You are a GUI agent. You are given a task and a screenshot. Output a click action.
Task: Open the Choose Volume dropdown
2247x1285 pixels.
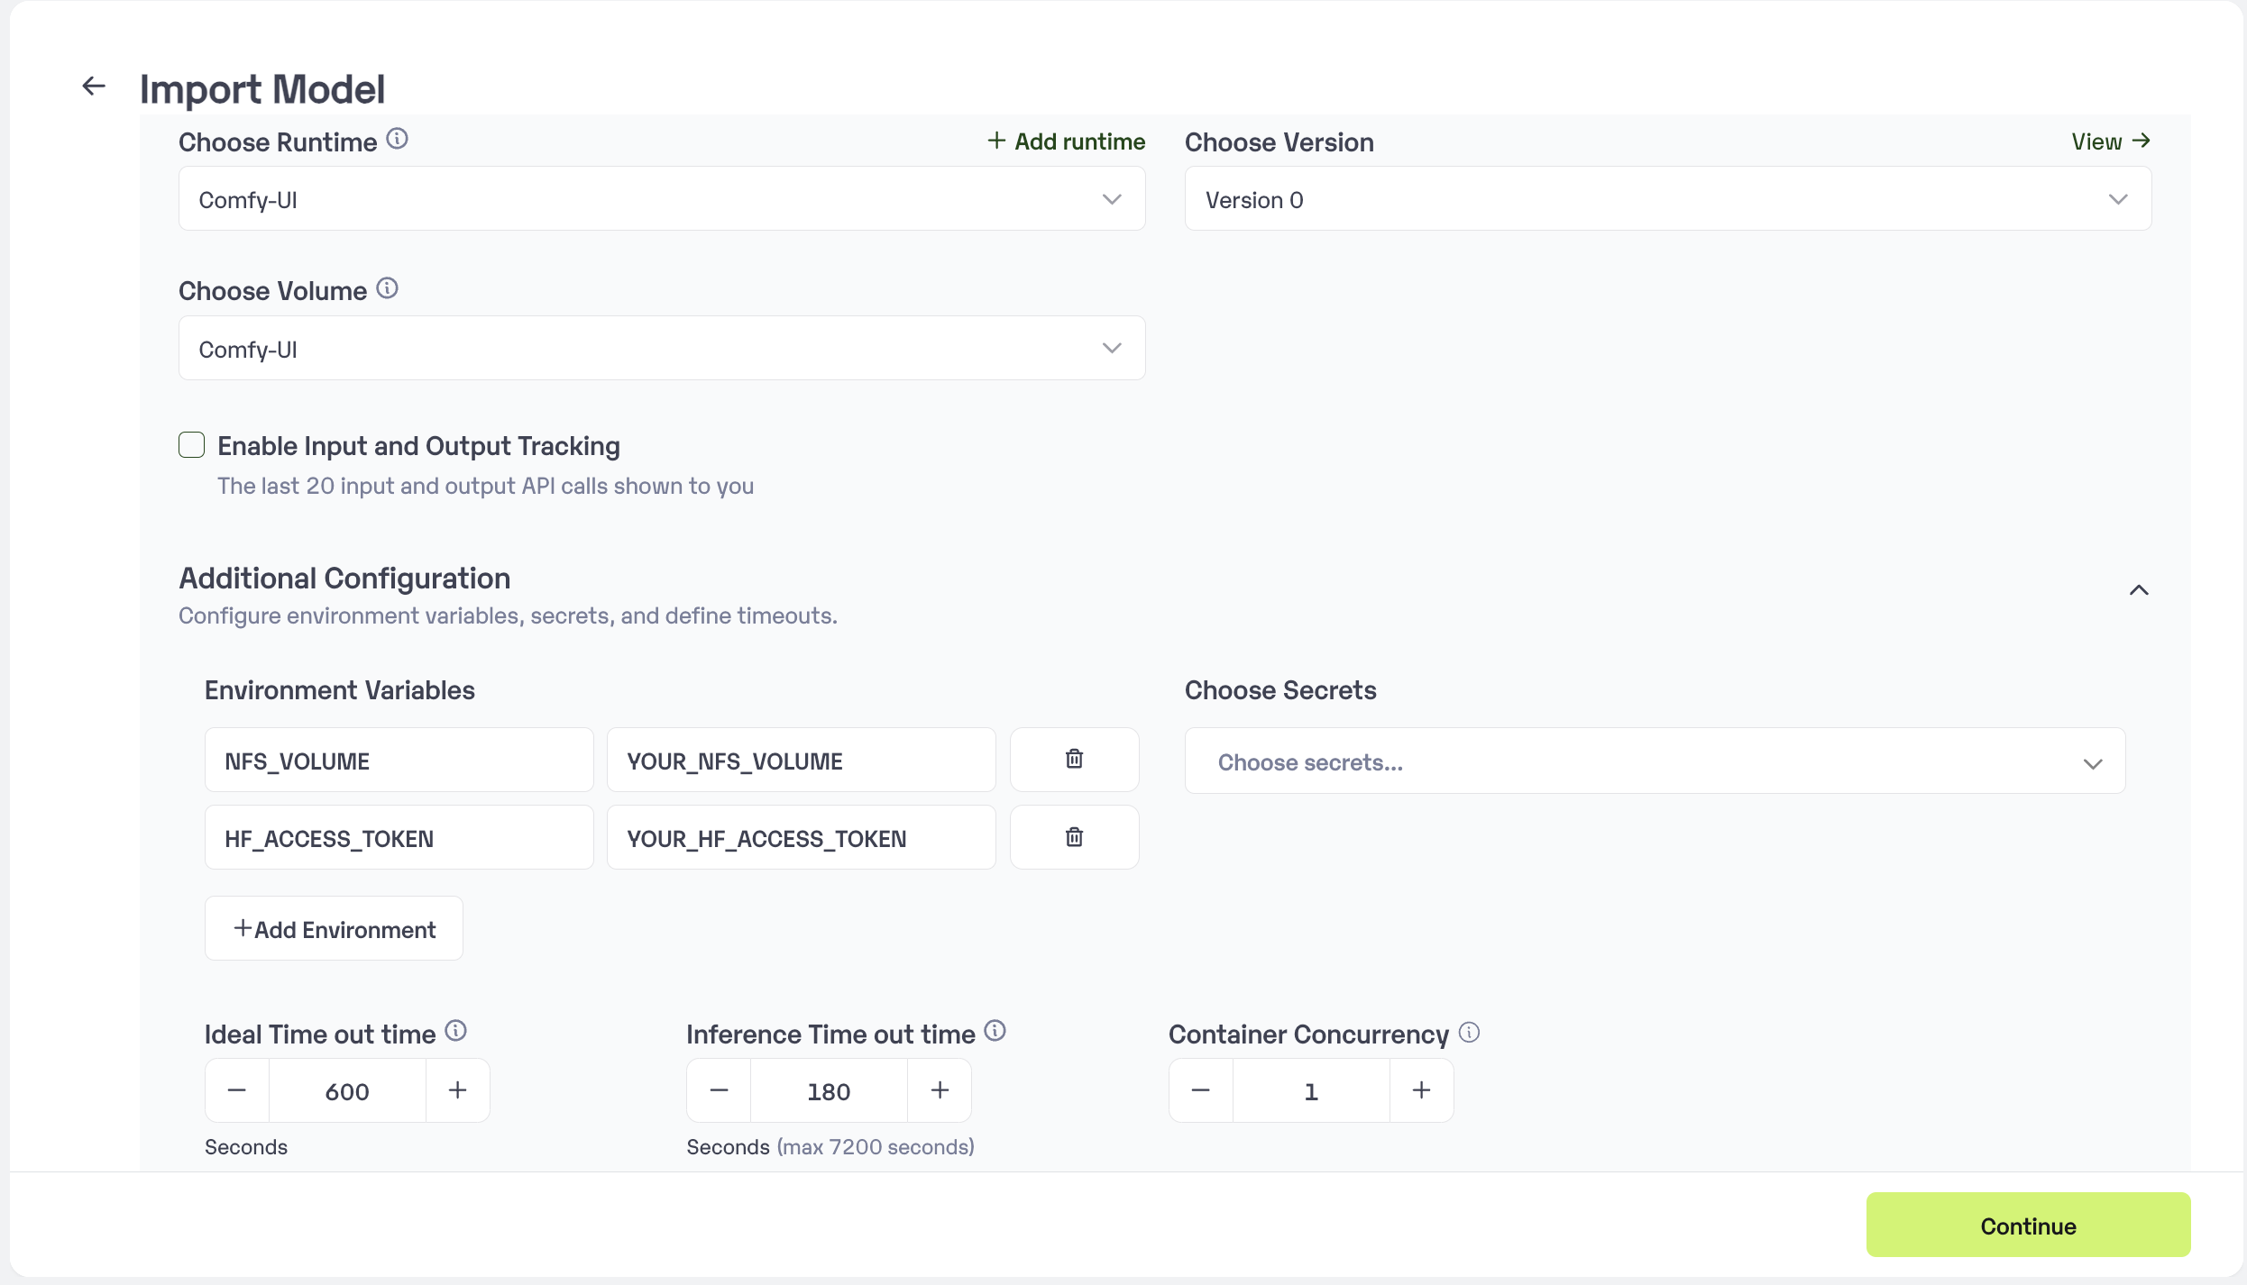coord(661,349)
